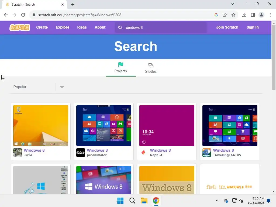The width and height of the screenshot is (276, 207).
Task: Click the scrollbar down arrow
Action: click(x=274, y=192)
